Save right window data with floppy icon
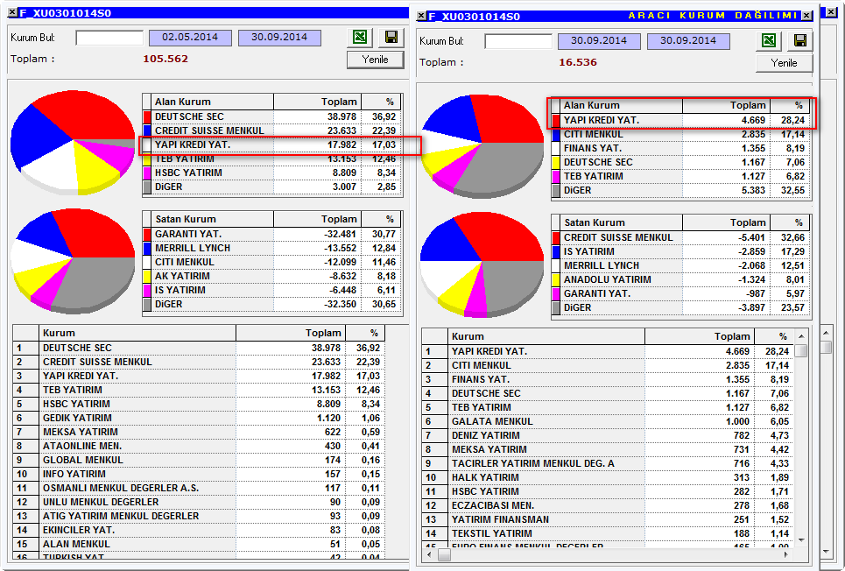Screen dimensions: 845x571 800,40
